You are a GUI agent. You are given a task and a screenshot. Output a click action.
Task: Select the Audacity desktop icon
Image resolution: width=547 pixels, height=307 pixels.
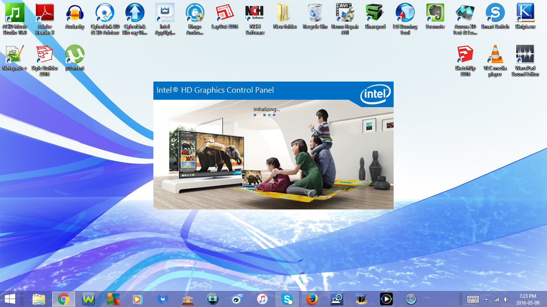[75, 16]
